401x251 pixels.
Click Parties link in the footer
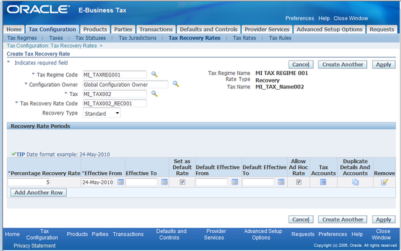pyautogui.click(x=100, y=234)
